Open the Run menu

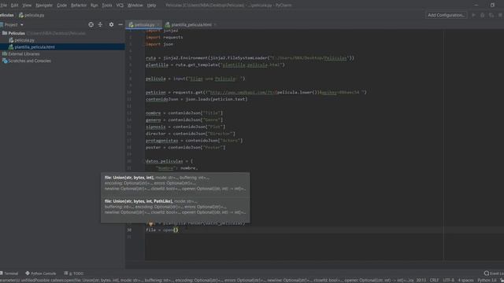(x=94, y=6)
